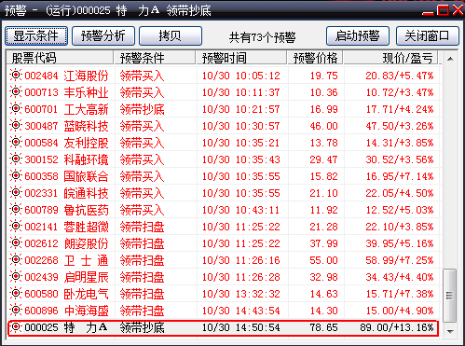This screenshot has width=465, height=346.
Task: Close the 预警 window with X
Action: (458, 10)
